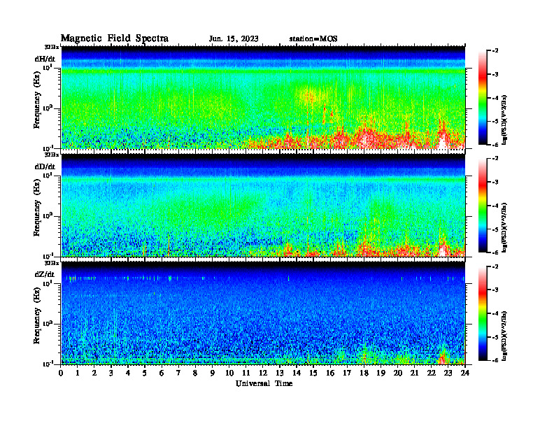Click the "32Hz" tick label of the dH/dt panel
The width and height of the screenshot is (554, 428).
point(52,47)
